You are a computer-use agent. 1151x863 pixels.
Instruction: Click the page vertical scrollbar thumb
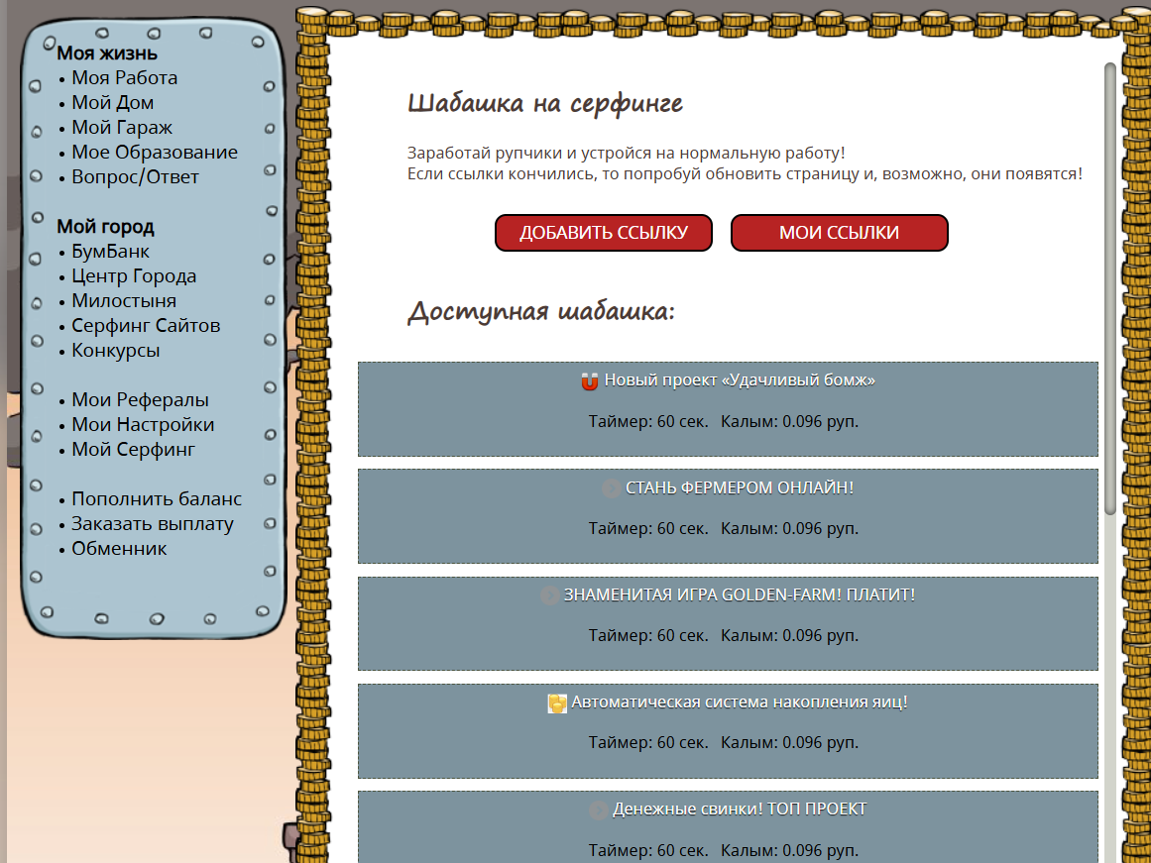(x=1110, y=289)
